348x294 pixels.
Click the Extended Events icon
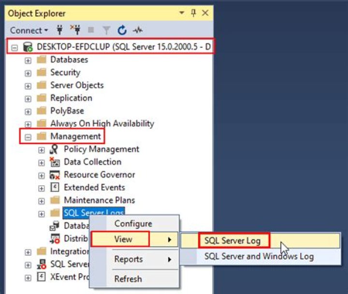pyautogui.click(x=55, y=187)
